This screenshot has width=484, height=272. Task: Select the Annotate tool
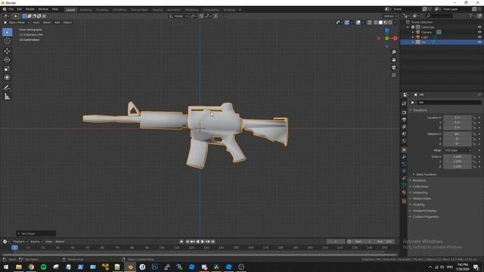click(x=7, y=88)
